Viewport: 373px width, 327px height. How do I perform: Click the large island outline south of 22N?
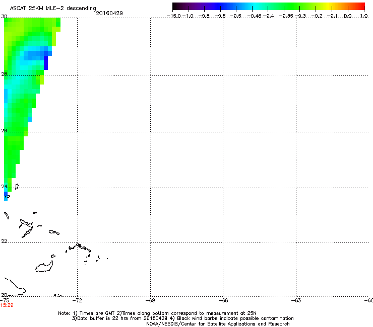click(x=44, y=267)
